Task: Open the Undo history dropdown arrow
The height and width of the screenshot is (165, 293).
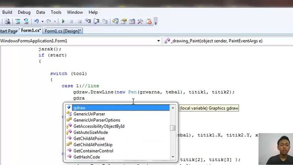Action: click(x=43, y=22)
